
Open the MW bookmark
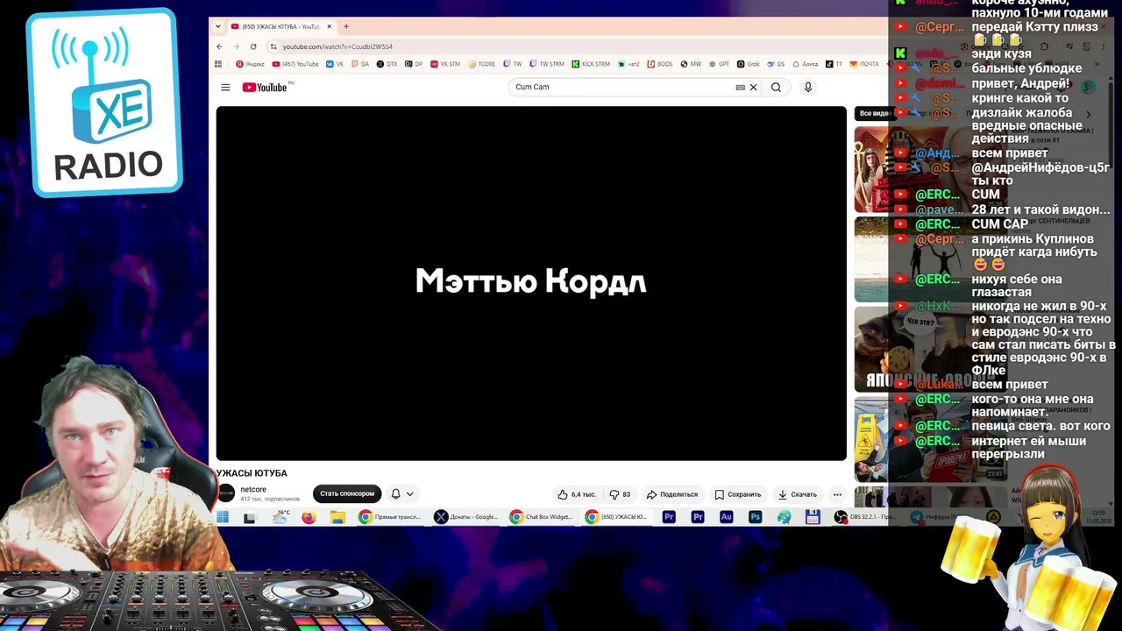(x=691, y=64)
